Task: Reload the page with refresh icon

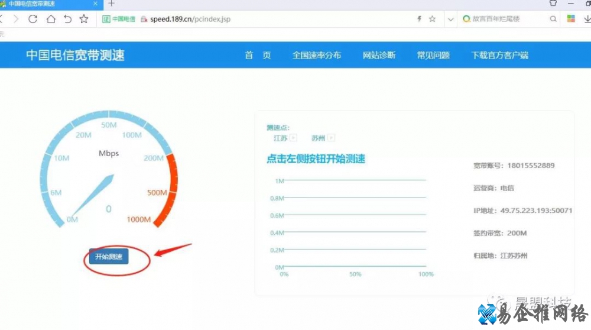Action: (x=33, y=19)
